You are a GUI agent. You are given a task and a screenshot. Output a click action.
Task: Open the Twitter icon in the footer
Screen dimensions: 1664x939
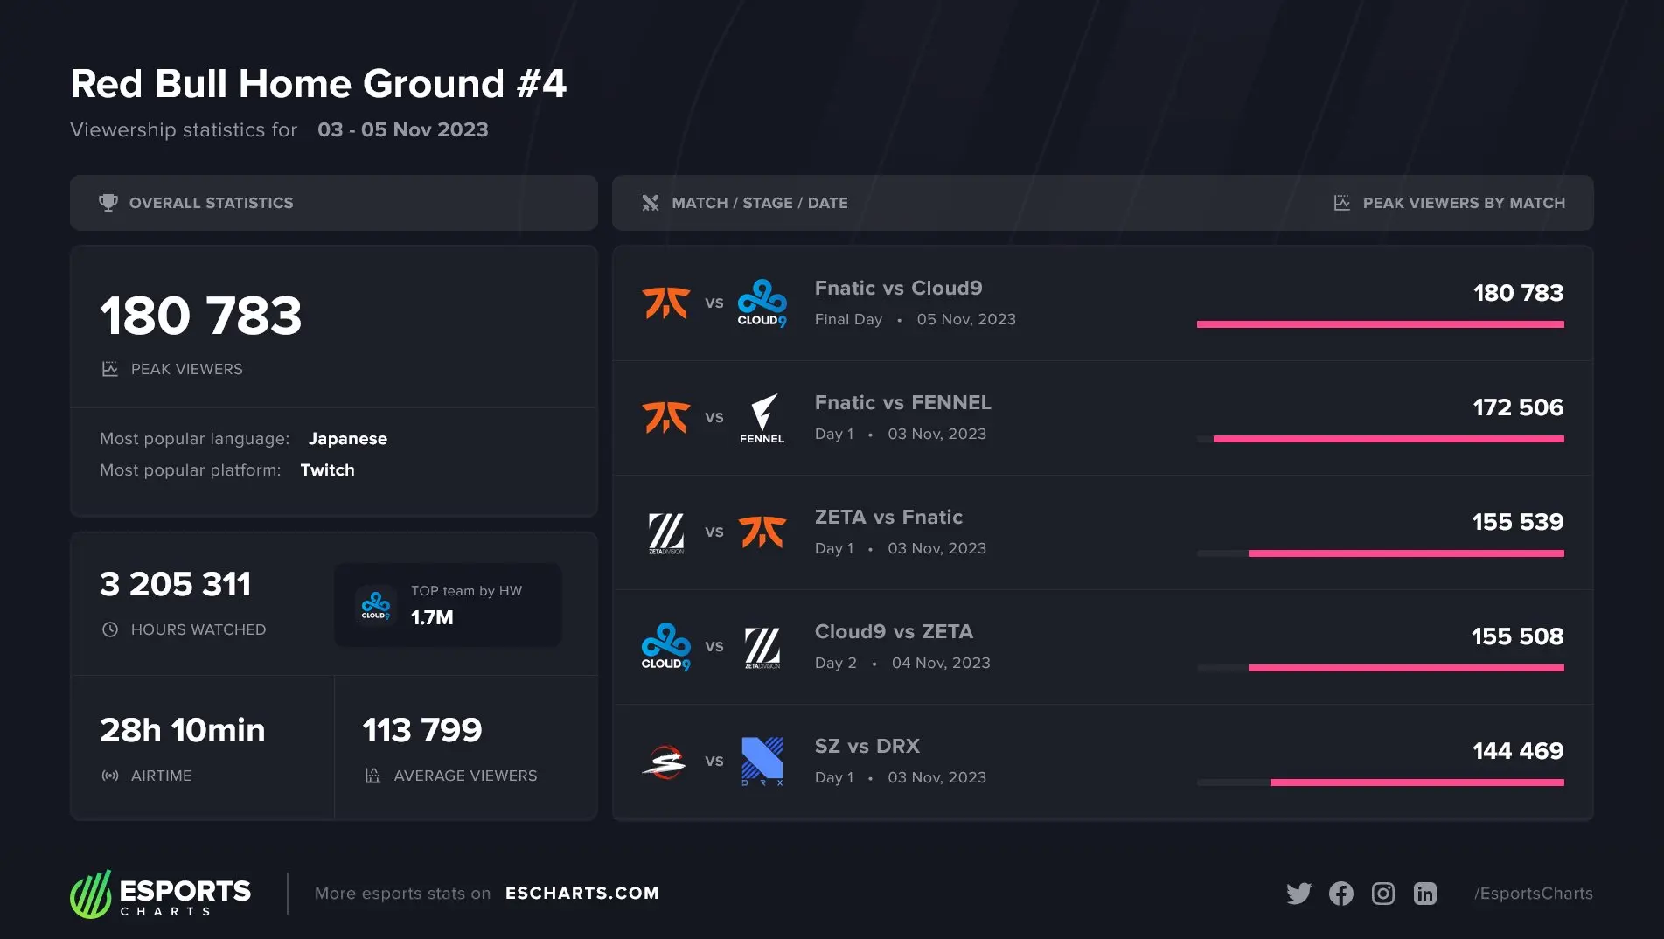tap(1299, 894)
